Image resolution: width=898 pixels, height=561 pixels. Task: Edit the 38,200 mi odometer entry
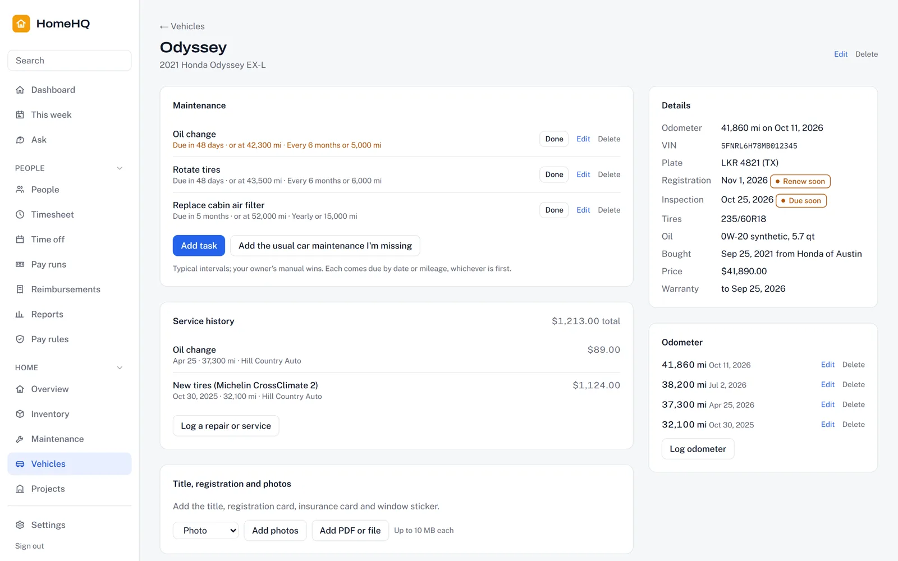click(x=827, y=384)
